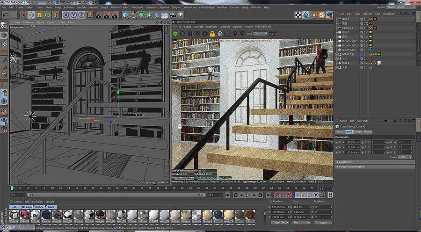Click the Light bulb icon
This screenshot has height=232, width=421.
tap(181, 15)
